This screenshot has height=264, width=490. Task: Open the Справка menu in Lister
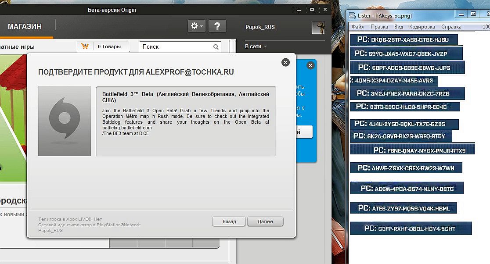click(x=451, y=27)
